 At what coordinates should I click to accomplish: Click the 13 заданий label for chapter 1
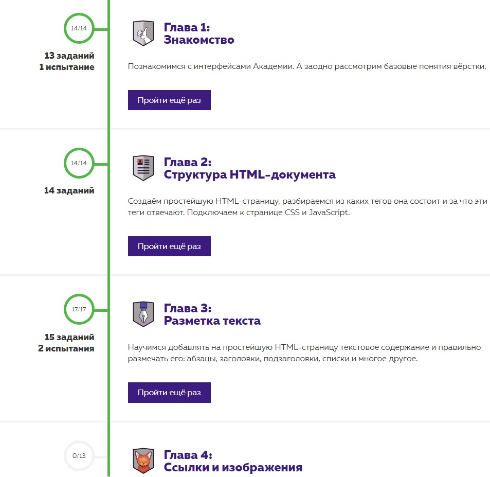[69, 56]
